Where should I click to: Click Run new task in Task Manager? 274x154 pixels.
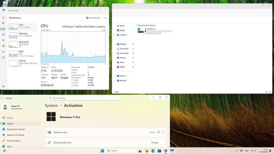click(x=93, y=18)
